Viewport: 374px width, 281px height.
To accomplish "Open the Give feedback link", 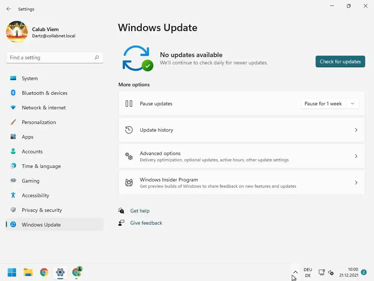I will (146, 223).
